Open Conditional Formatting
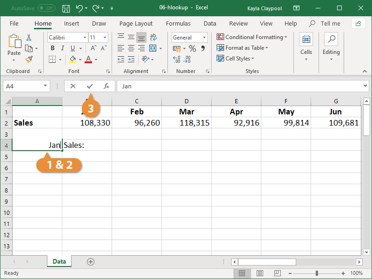The width and height of the screenshot is (372, 279). tap(252, 37)
